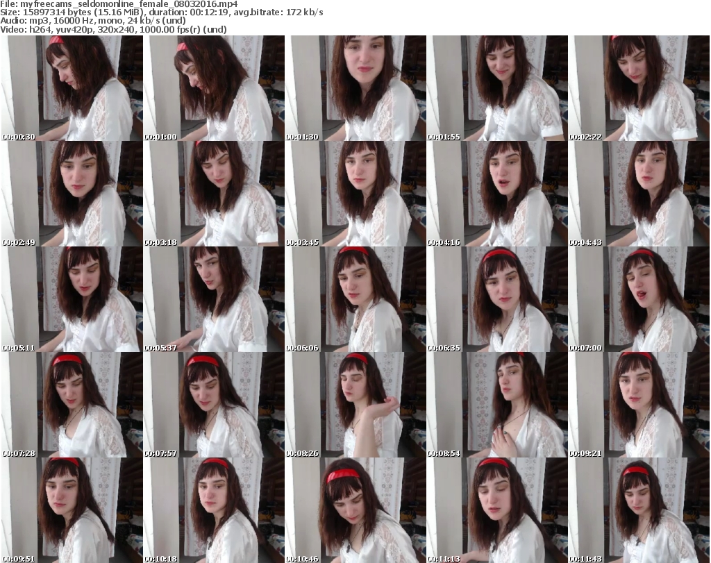Click the 00:11:13 timestamp label
Image resolution: width=711 pixels, height=563 pixels.
pyautogui.click(x=444, y=559)
